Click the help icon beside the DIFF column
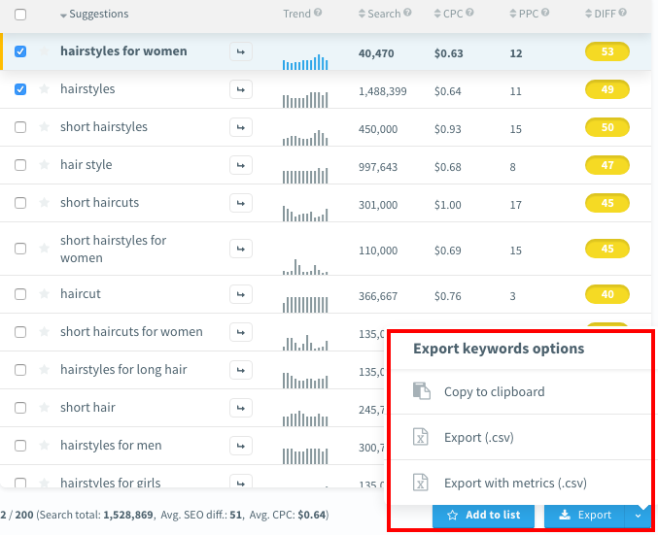 pos(622,14)
